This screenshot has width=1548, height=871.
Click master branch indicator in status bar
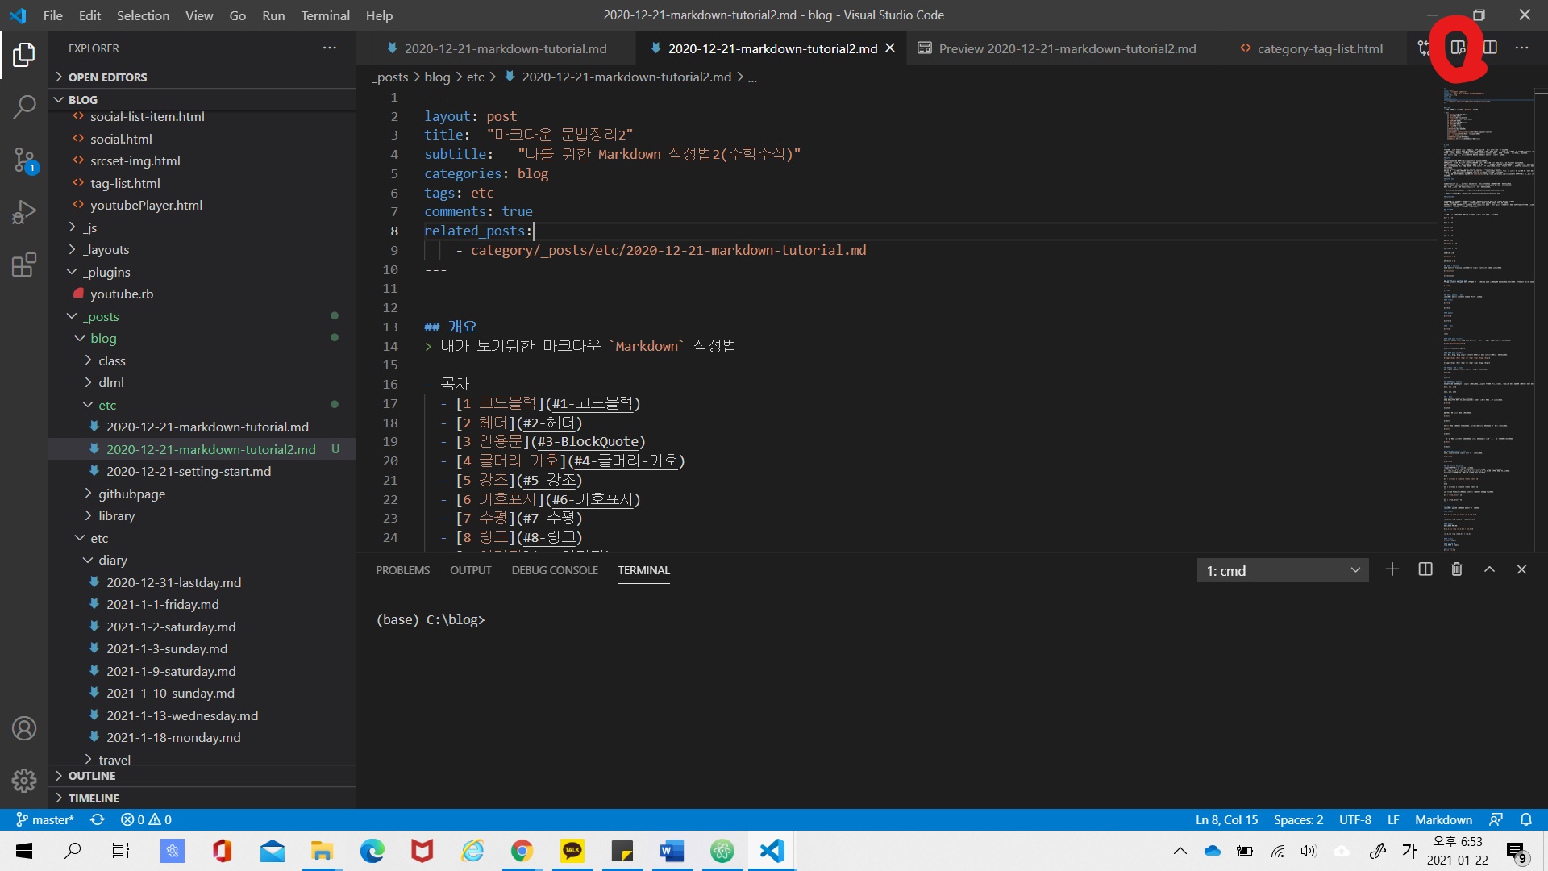click(45, 819)
